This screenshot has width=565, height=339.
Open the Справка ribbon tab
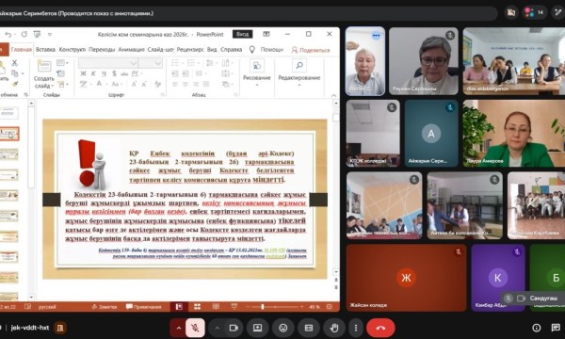pyautogui.click(x=231, y=49)
